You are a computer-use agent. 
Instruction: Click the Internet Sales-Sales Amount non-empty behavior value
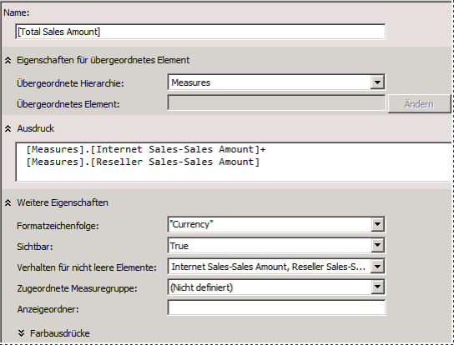(268, 267)
